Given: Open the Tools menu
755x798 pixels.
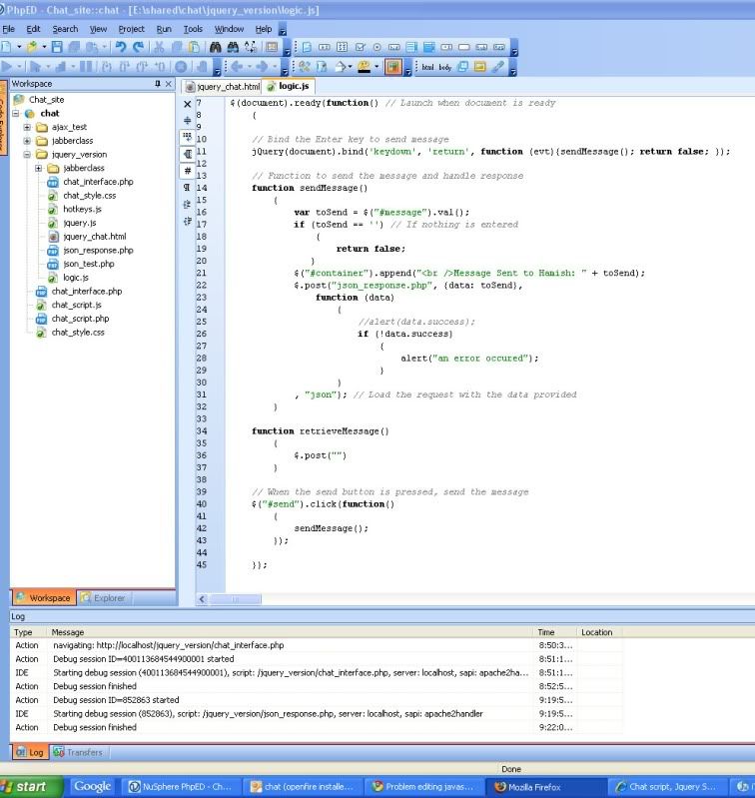Looking at the screenshot, I should 193,29.
